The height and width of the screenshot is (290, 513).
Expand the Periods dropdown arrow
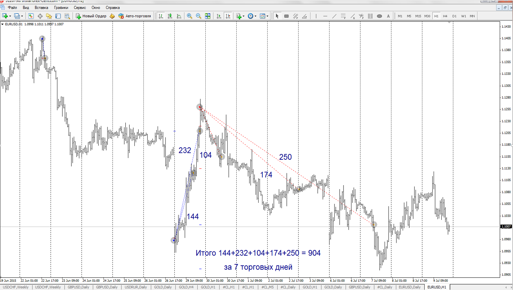[255, 16]
